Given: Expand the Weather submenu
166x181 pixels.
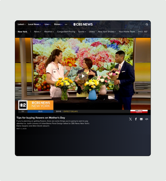Looking at the screenshot, I should [x=49, y=32].
